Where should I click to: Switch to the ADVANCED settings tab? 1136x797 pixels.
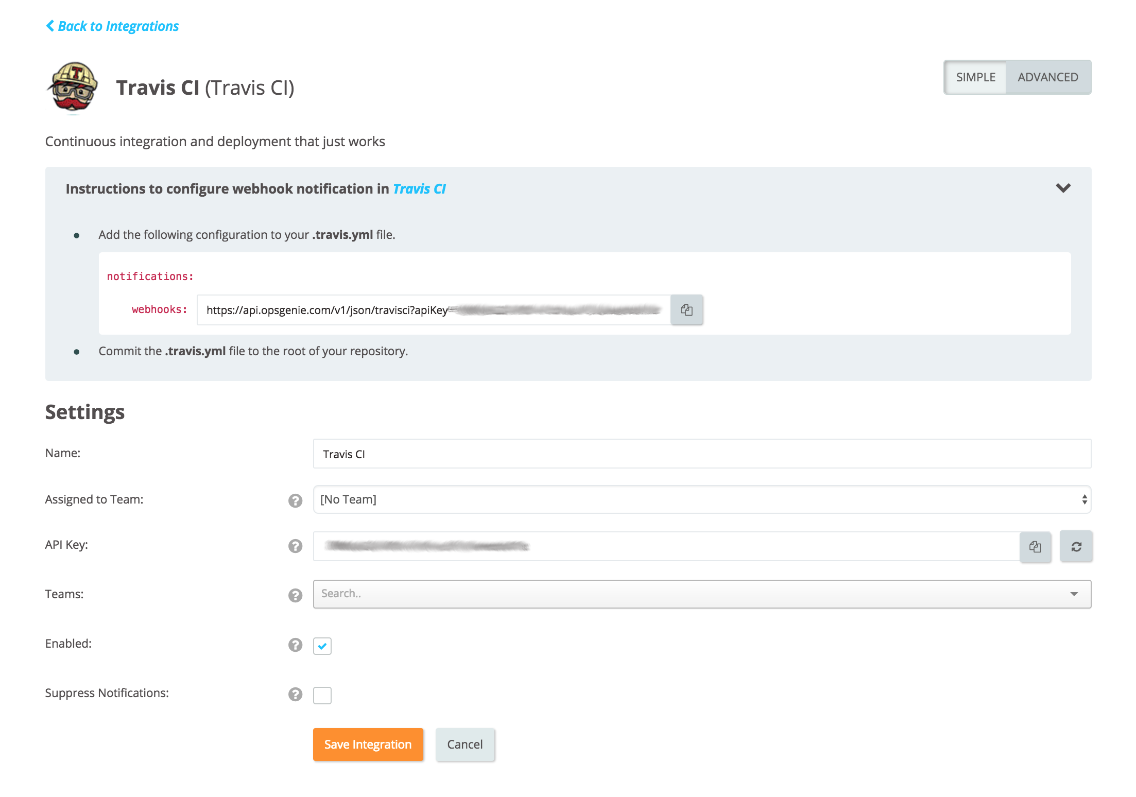pyautogui.click(x=1047, y=77)
